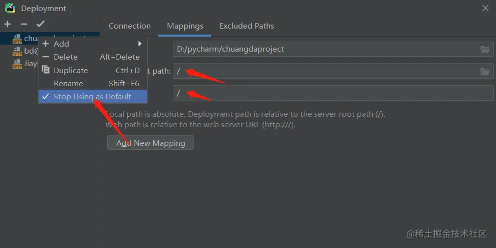
Task: Click Duplicate icon in context menu
Action: [x=46, y=70]
